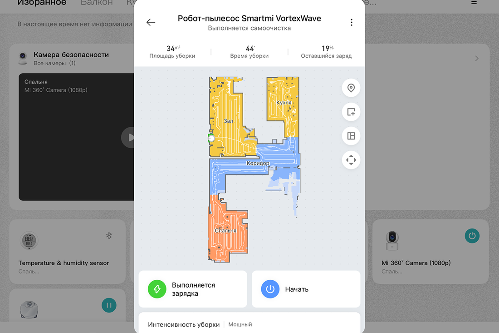Open the room layout editing icon
The width and height of the screenshot is (499, 333).
coord(351,136)
